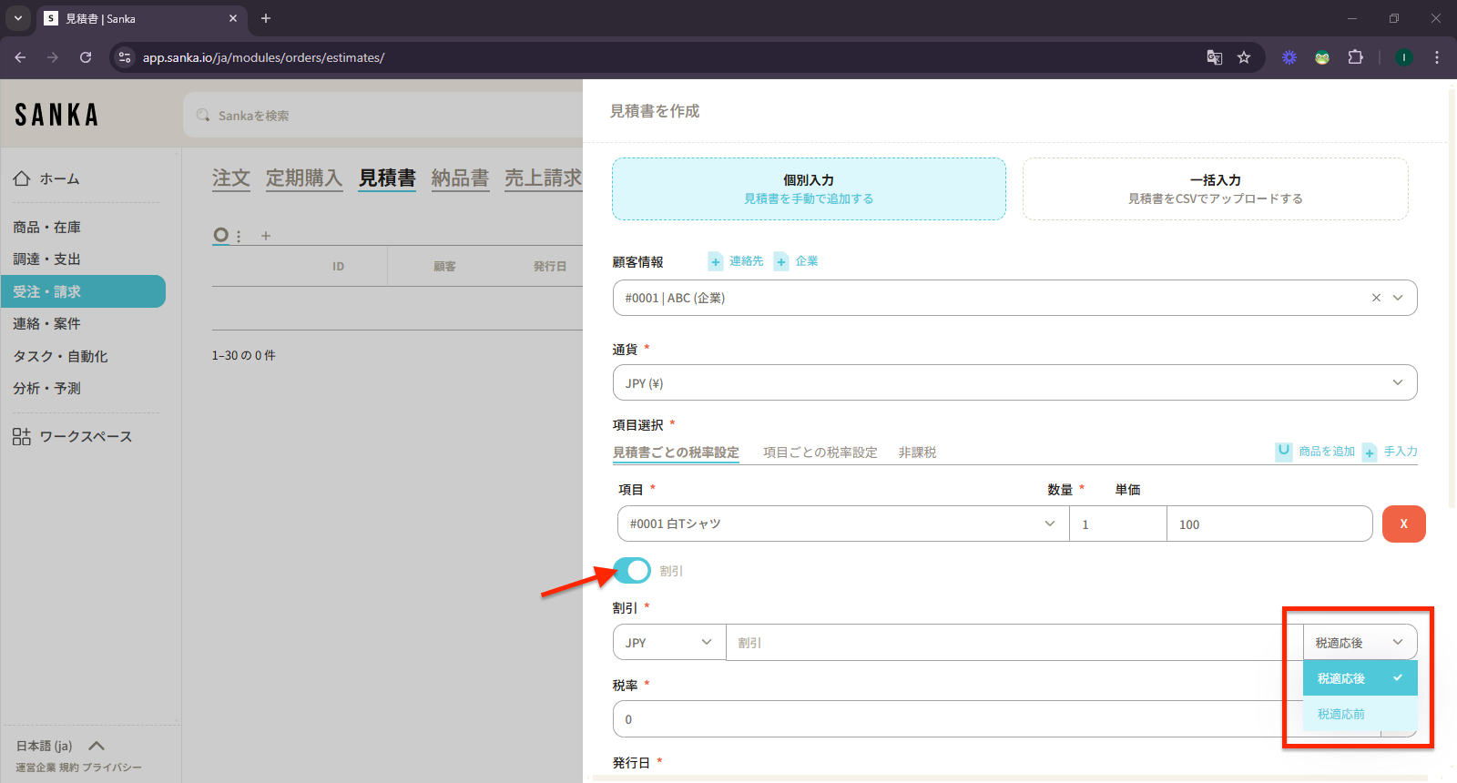Click the add company plus icon
Viewport: 1457px width, 783px height.
(x=781, y=262)
